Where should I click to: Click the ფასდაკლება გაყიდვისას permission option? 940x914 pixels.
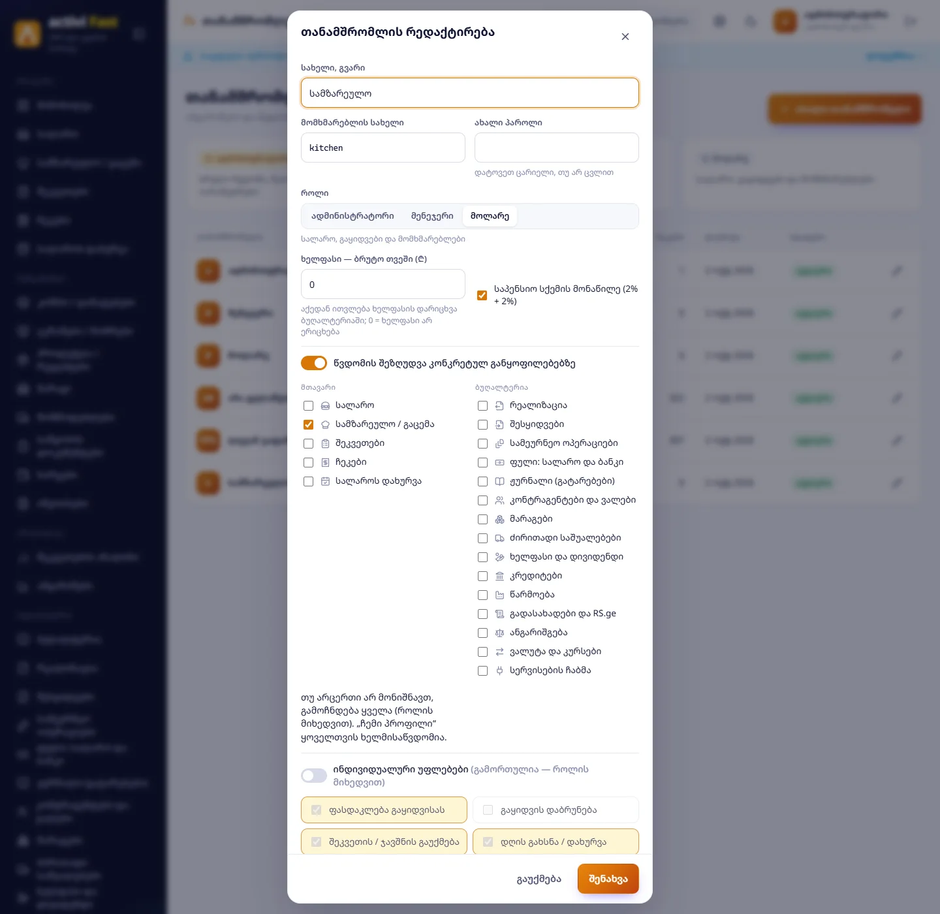point(384,810)
